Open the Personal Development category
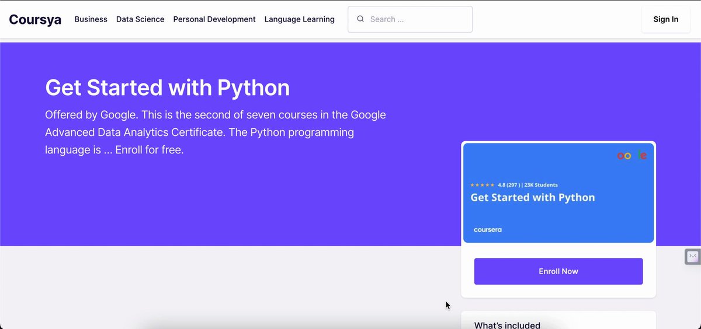Viewport: 701px width, 329px height. [214, 19]
